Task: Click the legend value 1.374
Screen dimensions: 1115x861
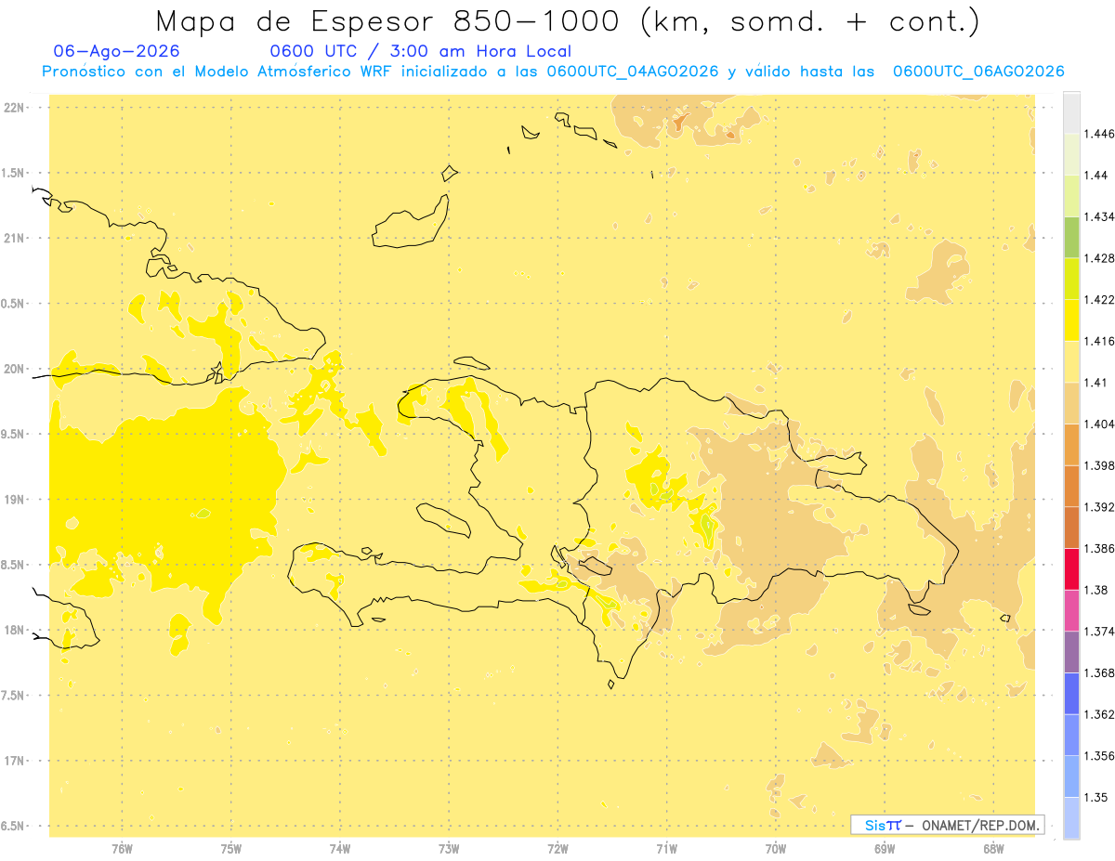Action: coord(1099,632)
